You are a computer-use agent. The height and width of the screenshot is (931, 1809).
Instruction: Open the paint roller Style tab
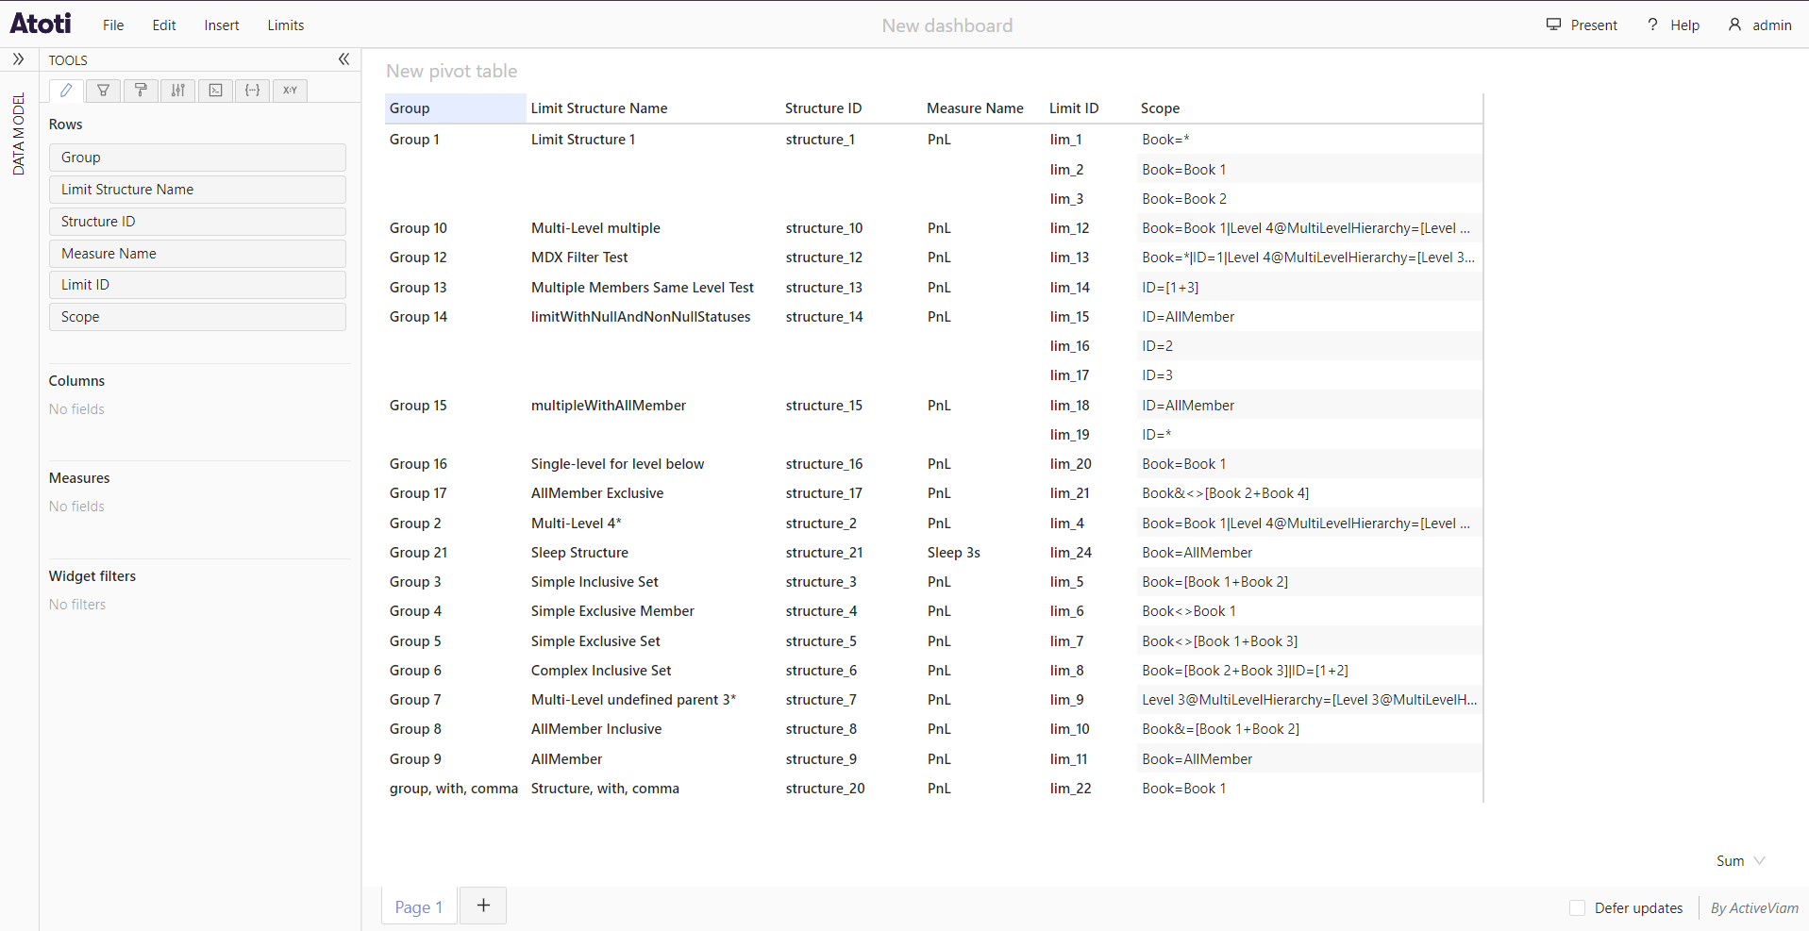click(x=141, y=91)
